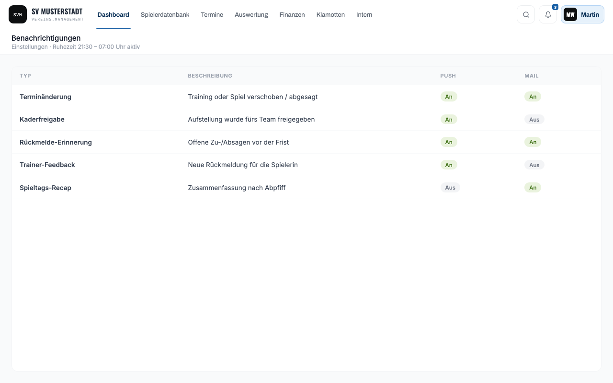Select the Trainer-Feedback row title

pos(47,165)
